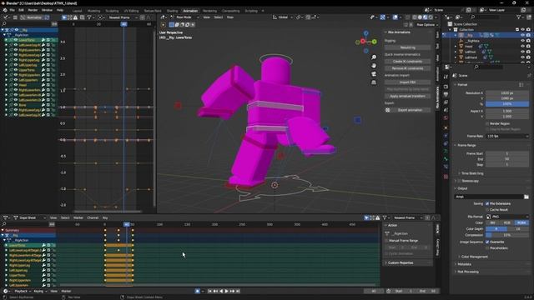534x300 pixels.
Task: Select rendered viewport shading mode
Action: [x=431, y=17]
